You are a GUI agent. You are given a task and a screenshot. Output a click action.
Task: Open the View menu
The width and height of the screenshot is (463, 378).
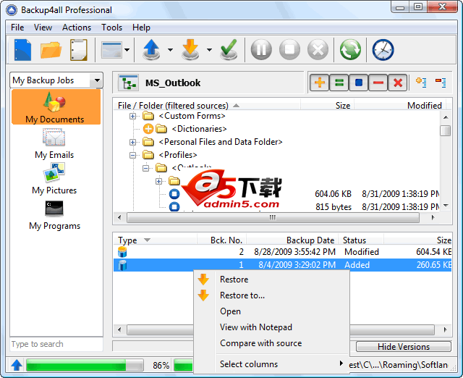coord(43,28)
